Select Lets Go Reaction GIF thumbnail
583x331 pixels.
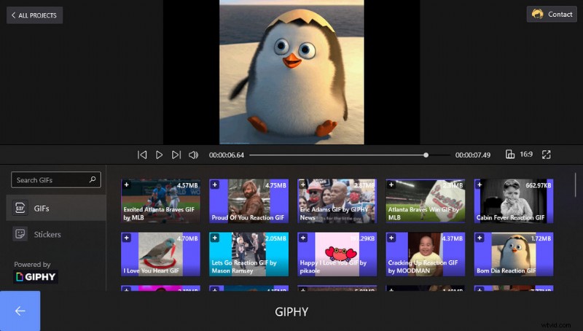tap(249, 254)
